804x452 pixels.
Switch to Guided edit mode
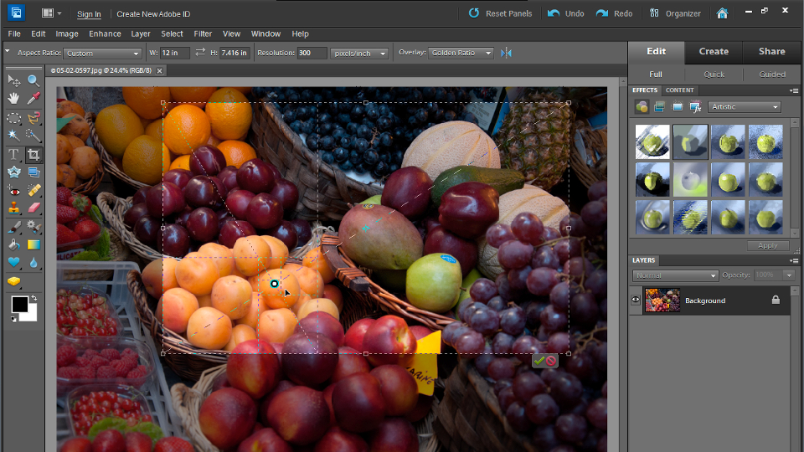(x=772, y=74)
